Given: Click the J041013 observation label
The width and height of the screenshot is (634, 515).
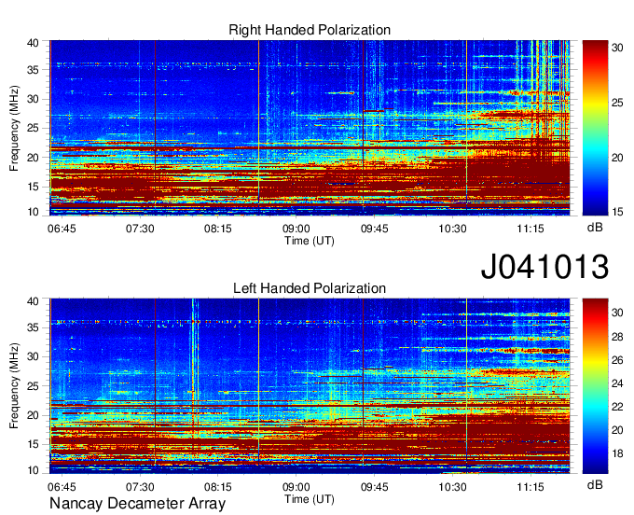Looking at the screenshot, I should coord(544,267).
